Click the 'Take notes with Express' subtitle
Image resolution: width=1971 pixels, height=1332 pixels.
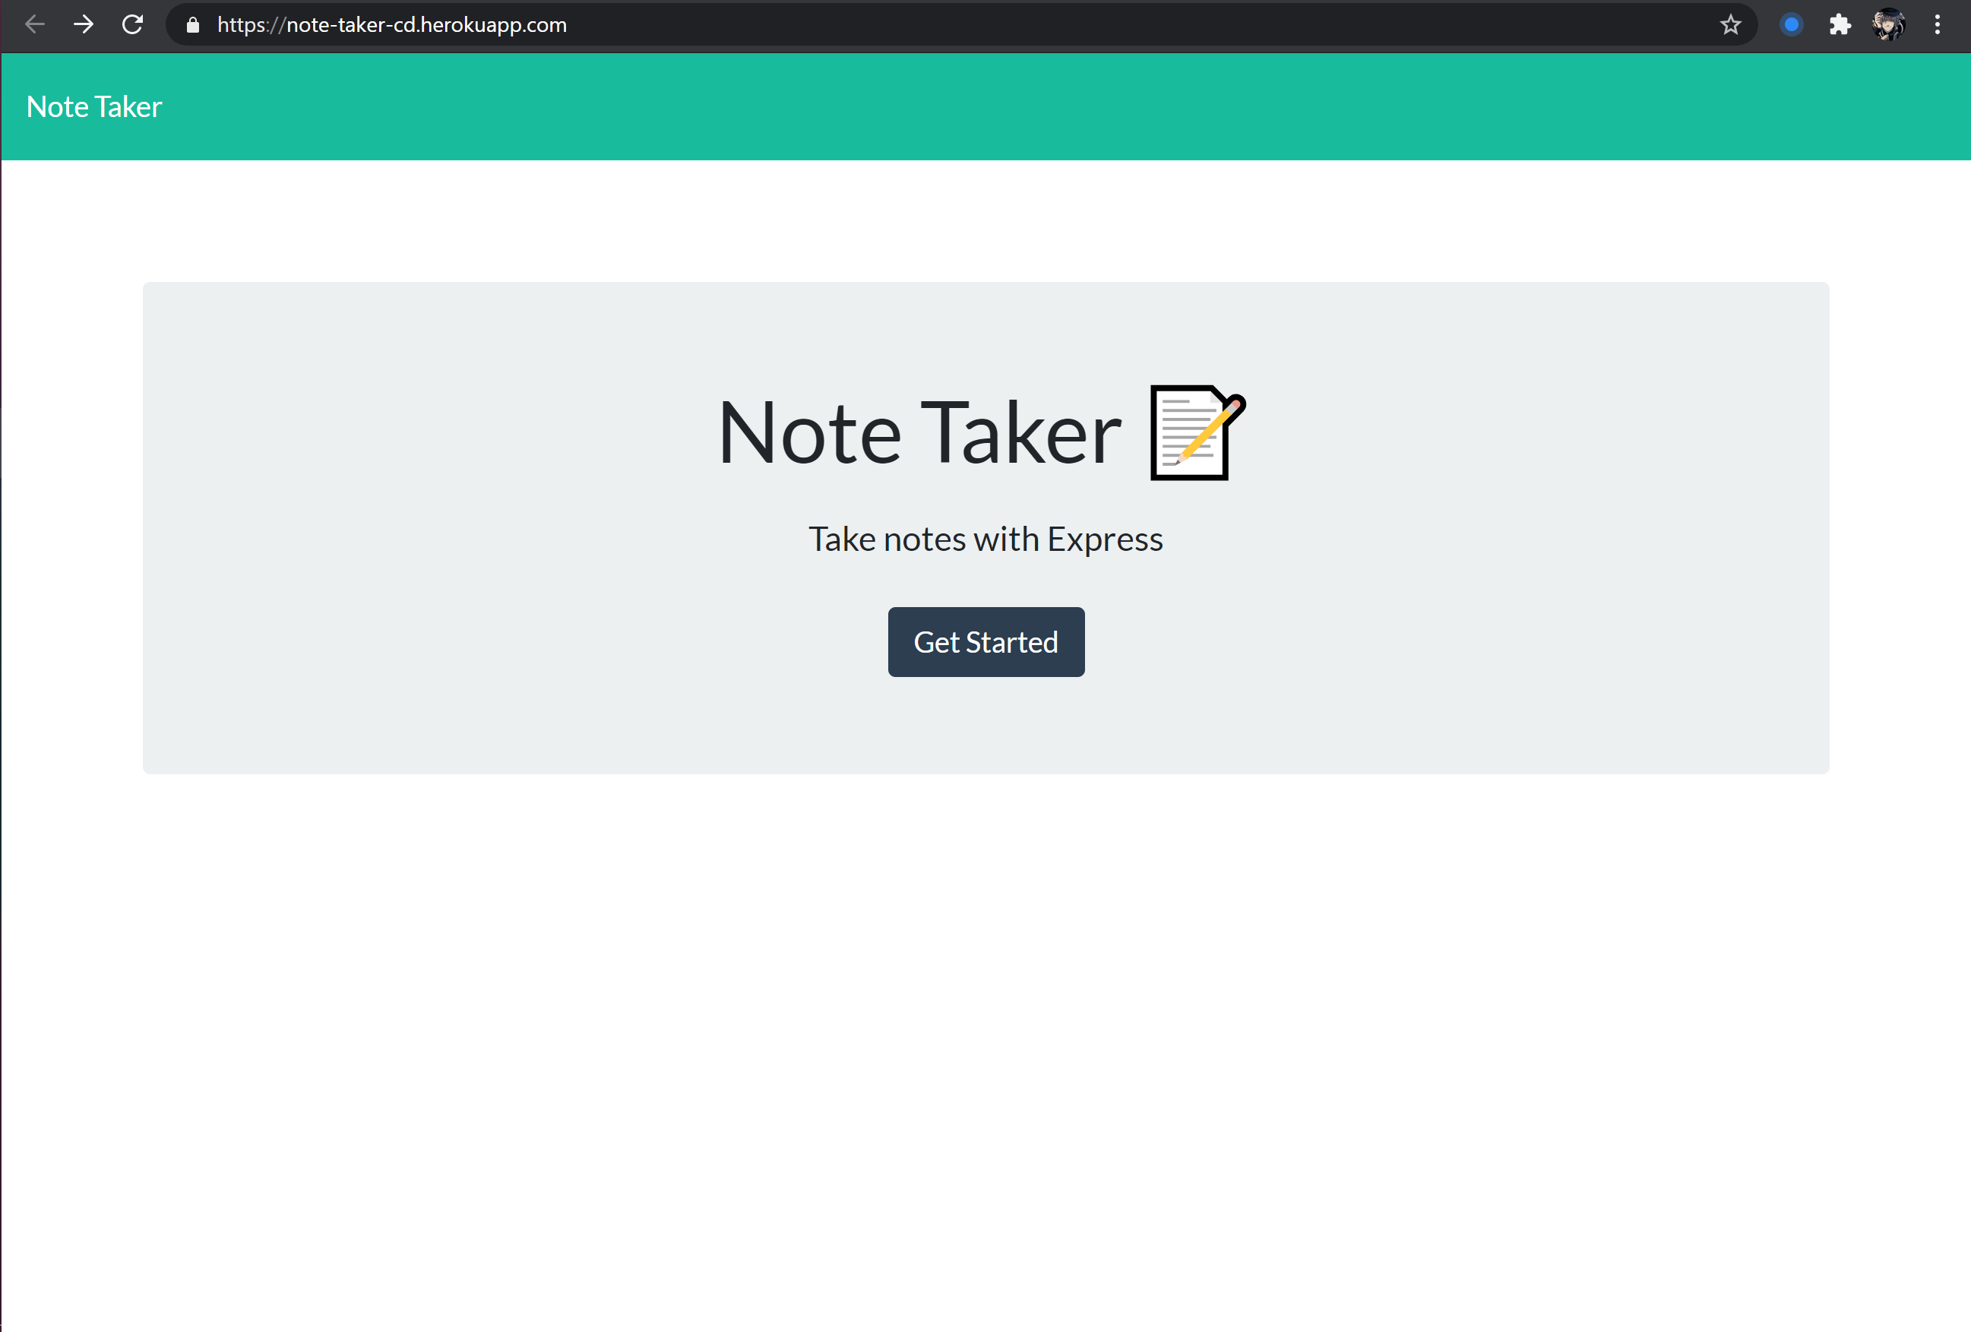tap(985, 539)
